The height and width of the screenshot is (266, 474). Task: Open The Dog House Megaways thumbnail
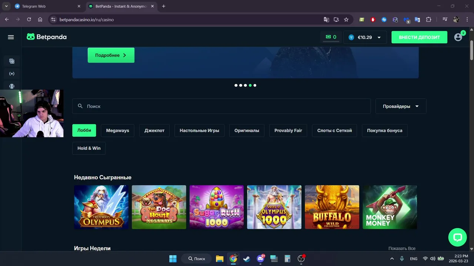tap(159, 207)
